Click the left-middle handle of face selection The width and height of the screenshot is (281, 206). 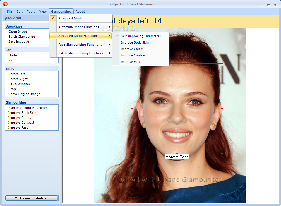coord(132,109)
